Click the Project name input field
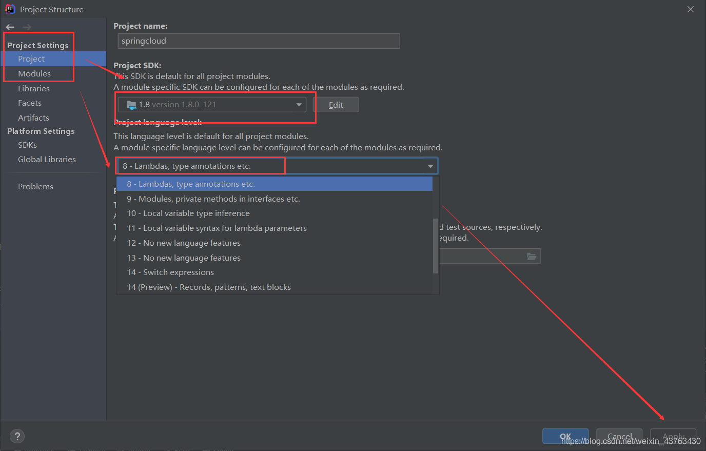Image resolution: width=706 pixels, height=451 pixels. coord(259,41)
